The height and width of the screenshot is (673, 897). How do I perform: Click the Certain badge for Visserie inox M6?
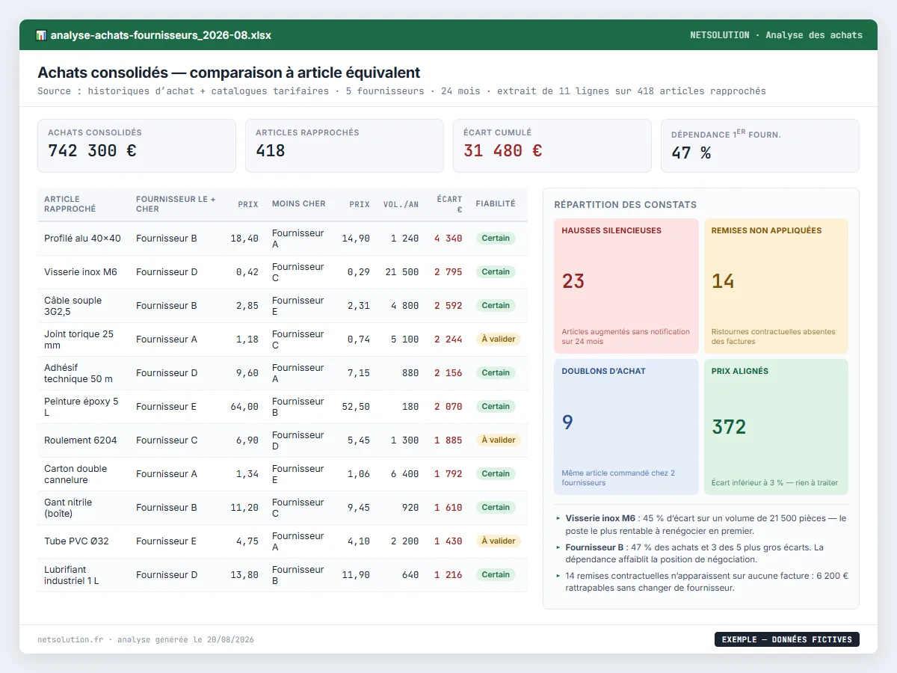click(496, 272)
